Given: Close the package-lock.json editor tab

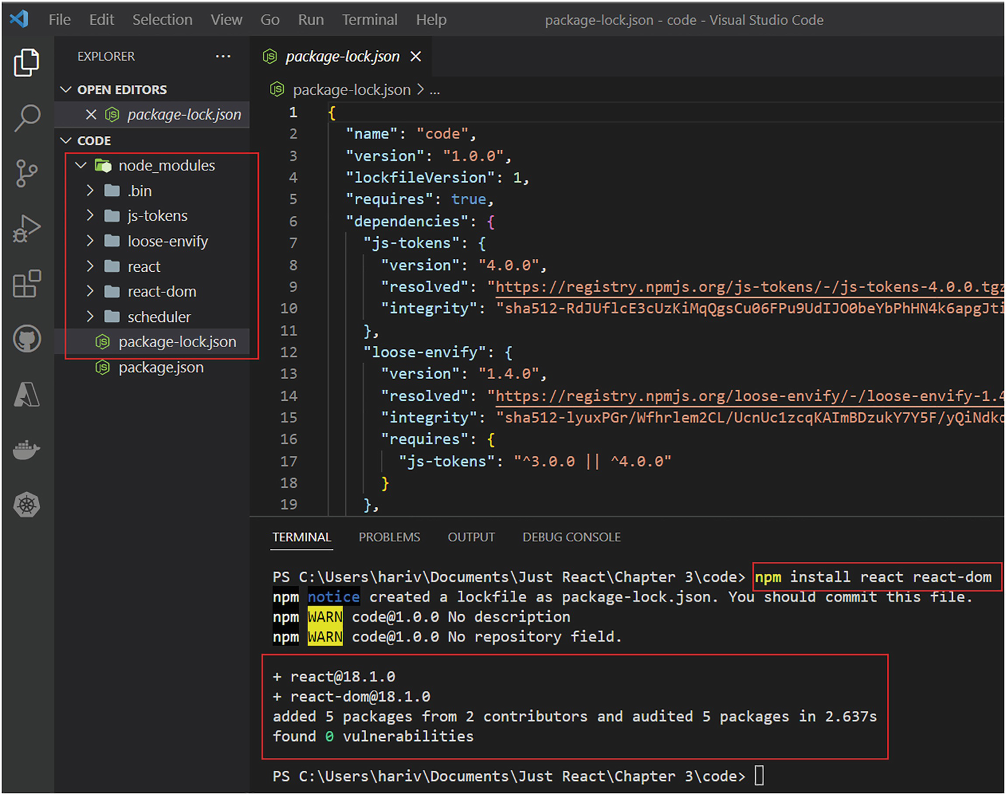Looking at the screenshot, I should pyautogui.click(x=416, y=57).
